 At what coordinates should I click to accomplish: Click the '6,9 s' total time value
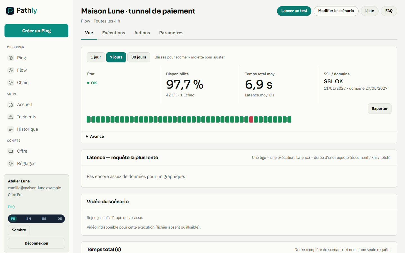point(259,85)
